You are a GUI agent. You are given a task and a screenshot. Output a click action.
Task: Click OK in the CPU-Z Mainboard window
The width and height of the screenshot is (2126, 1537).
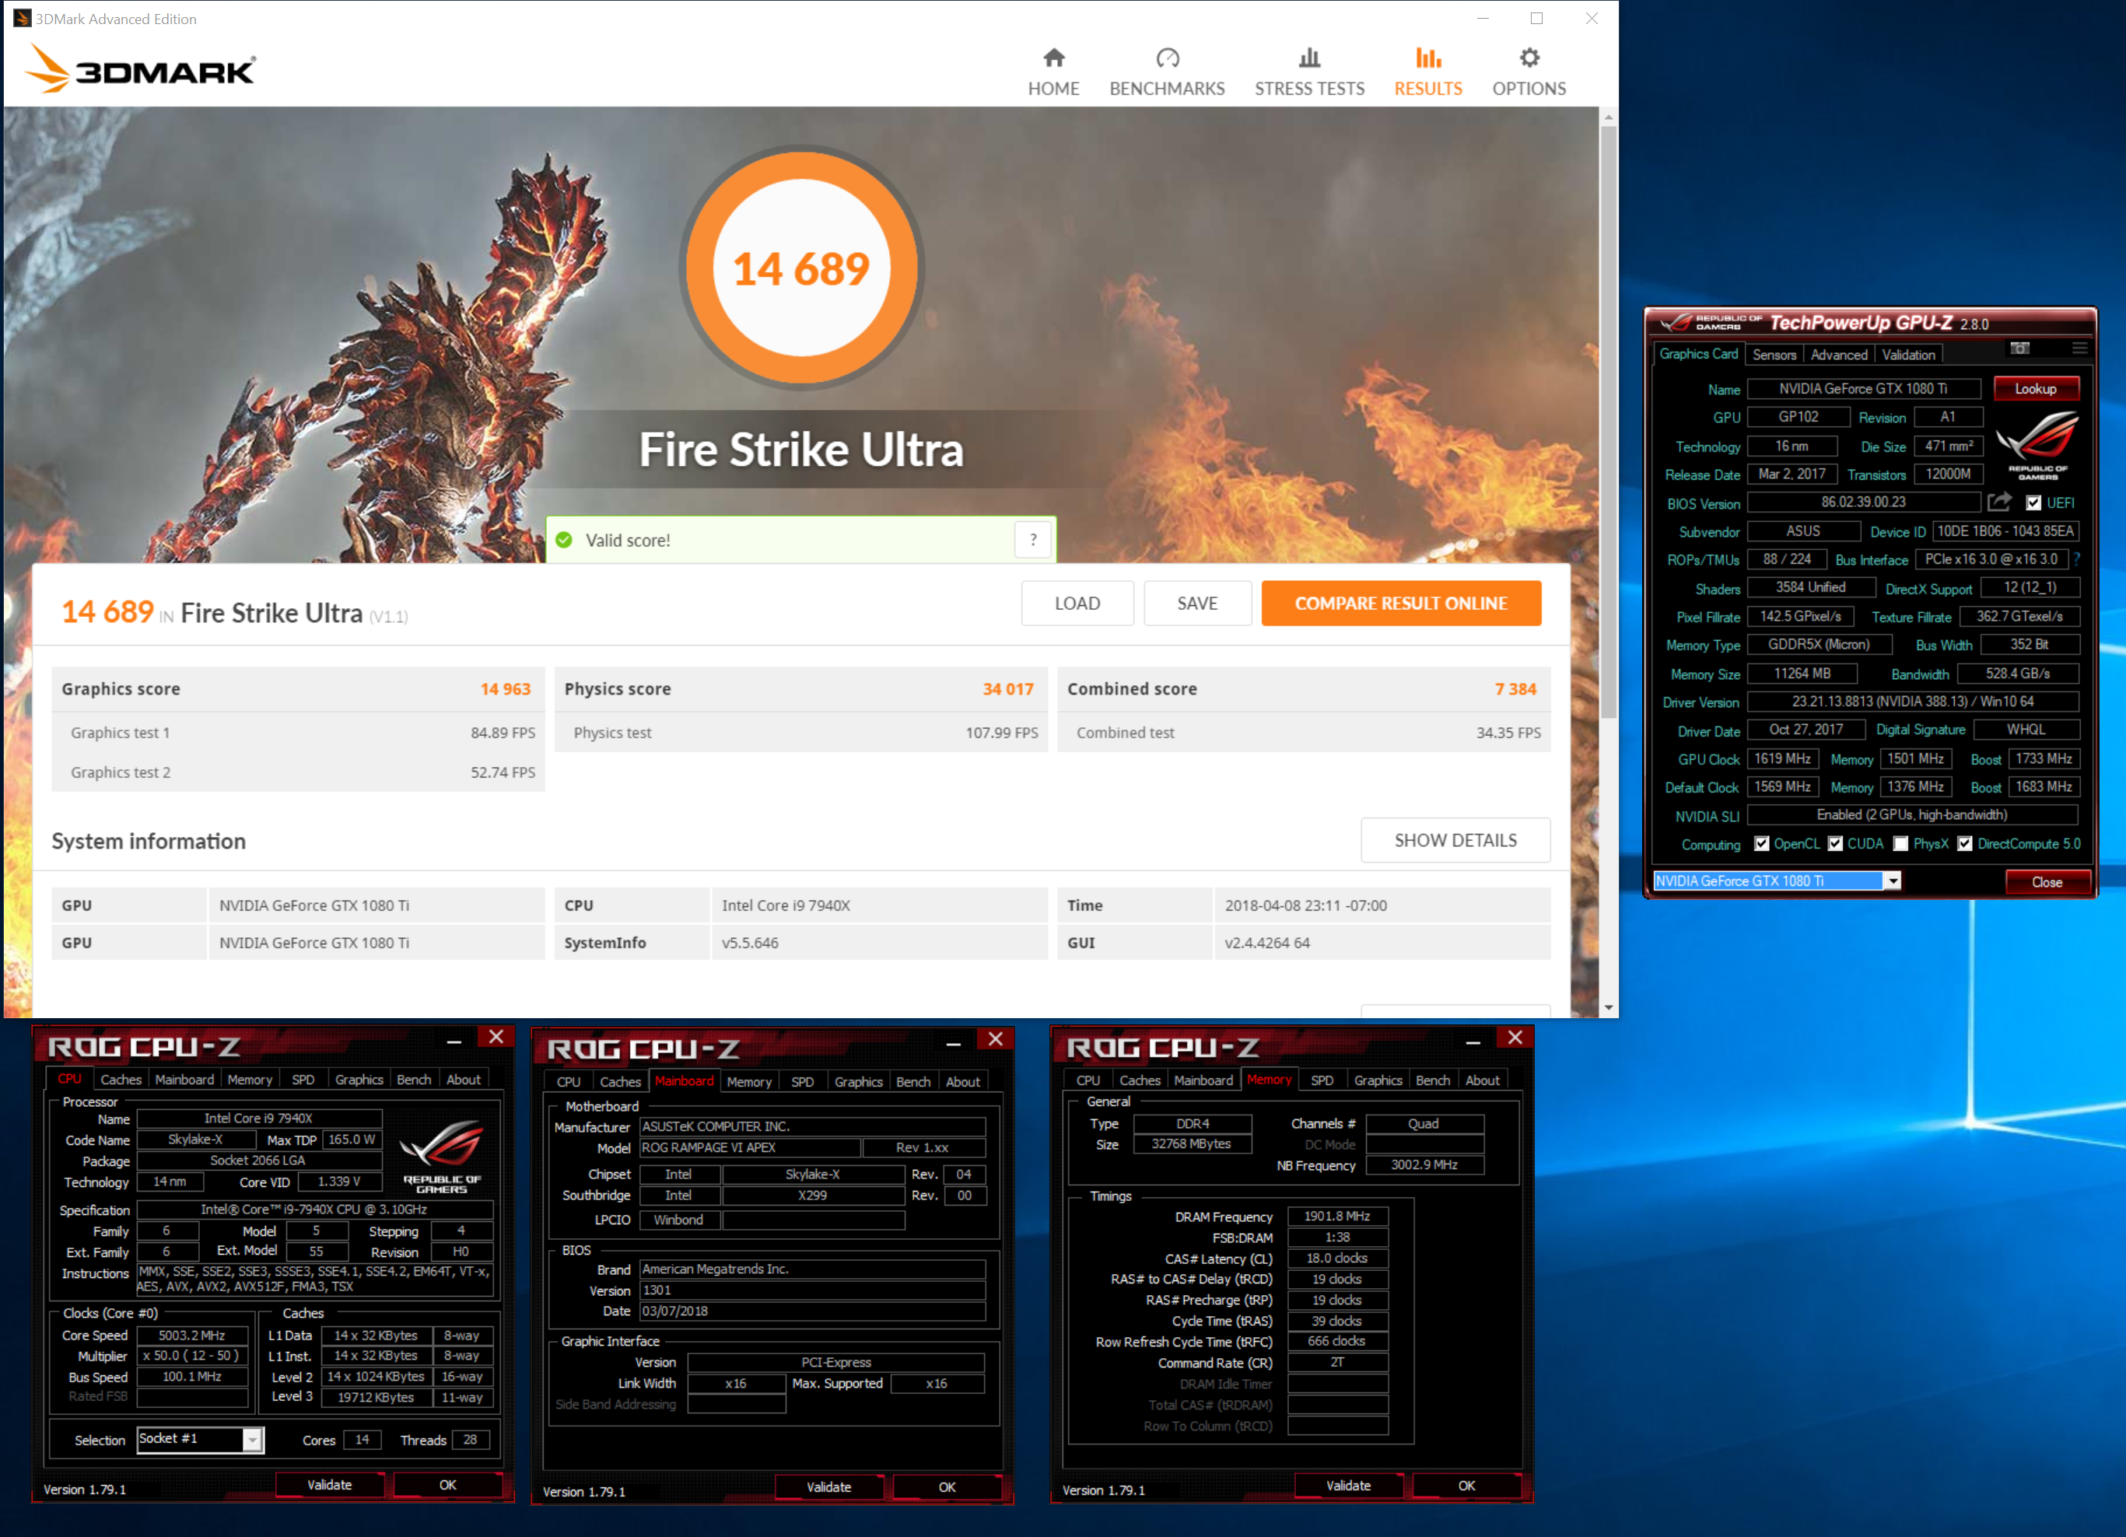tap(947, 1487)
